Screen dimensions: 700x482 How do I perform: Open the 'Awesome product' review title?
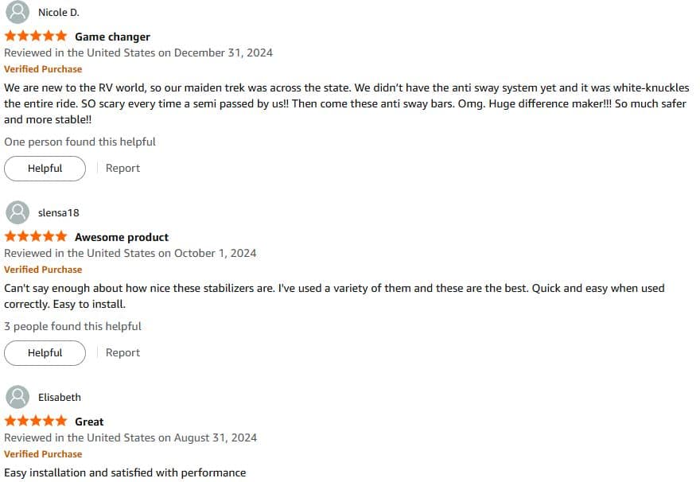coord(122,237)
